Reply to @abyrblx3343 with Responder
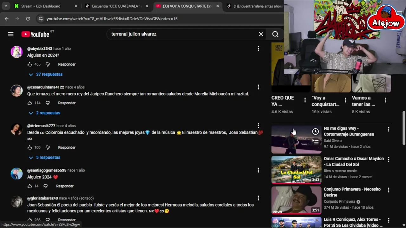Viewport: 406px width, 228px height. click(x=67, y=64)
